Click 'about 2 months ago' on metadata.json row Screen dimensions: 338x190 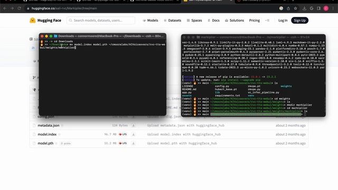(290, 126)
